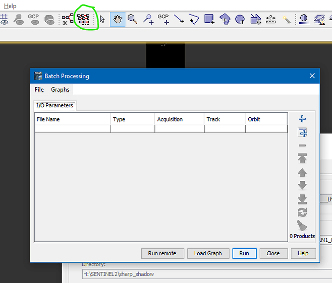Move product to top of list
This screenshot has height=283, width=332.
(x=302, y=158)
